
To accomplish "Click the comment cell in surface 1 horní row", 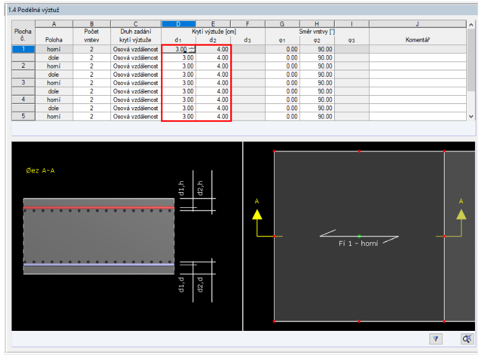I will tap(418, 49).
